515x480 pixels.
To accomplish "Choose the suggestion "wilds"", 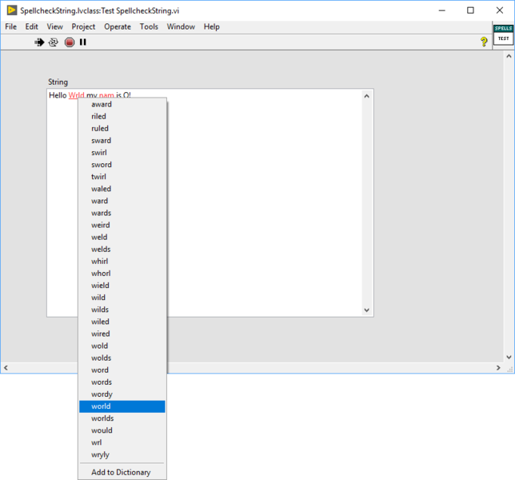I will coord(122,310).
